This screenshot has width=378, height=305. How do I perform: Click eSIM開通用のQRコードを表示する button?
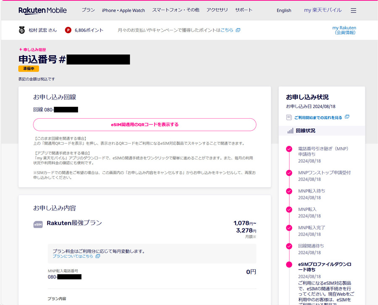[x=144, y=125]
